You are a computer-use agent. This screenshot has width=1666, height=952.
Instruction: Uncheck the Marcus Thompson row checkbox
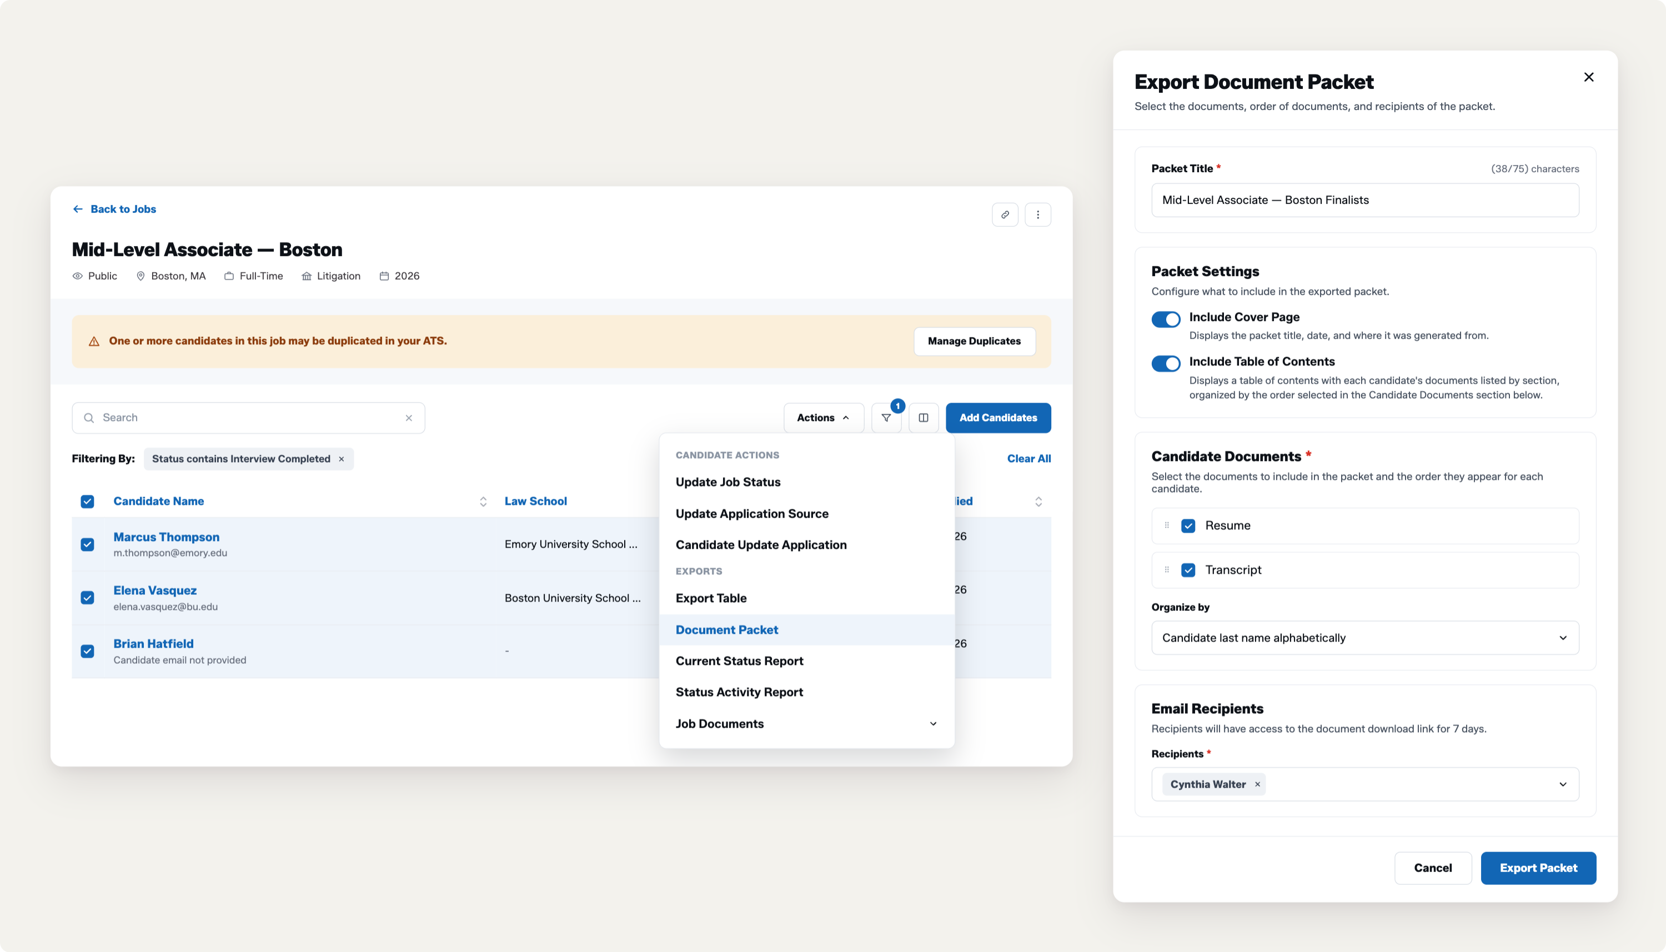point(88,544)
